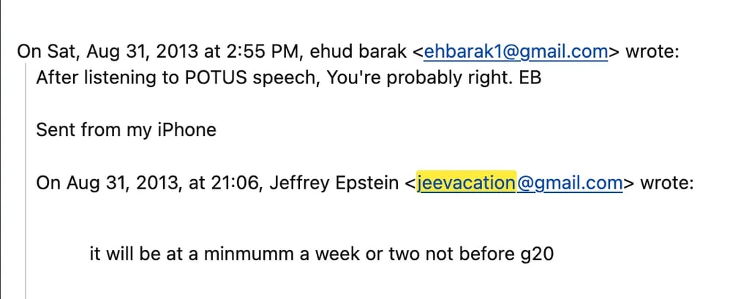Click 'g20' at the end of the message
Viewport: 749px width, 299px height.
(x=538, y=254)
